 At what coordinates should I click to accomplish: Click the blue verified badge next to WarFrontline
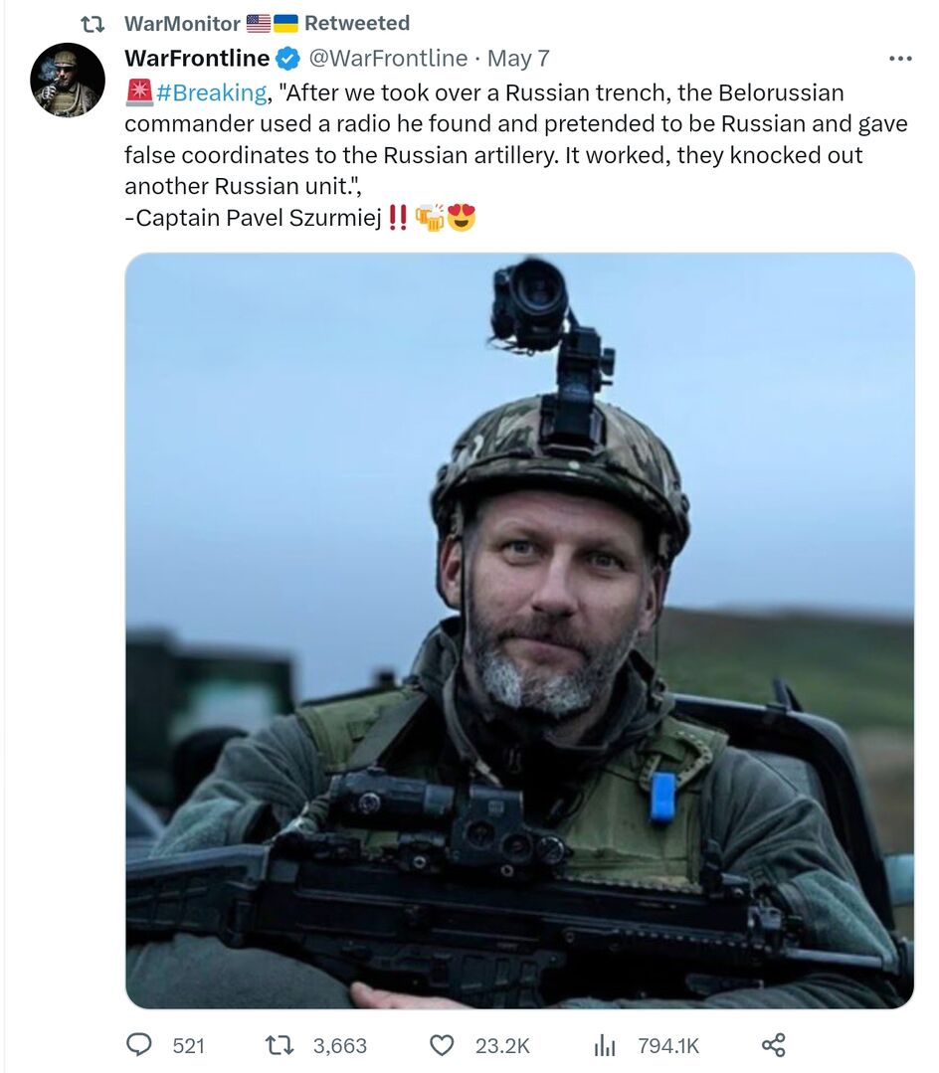[288, 59]
